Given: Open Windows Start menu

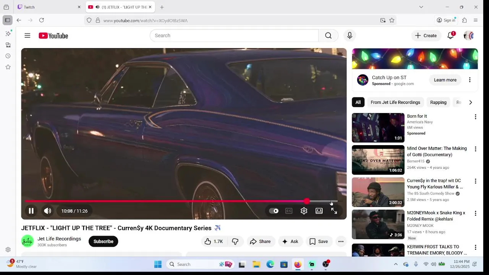Looking at the screenshot, I should [x=158, y=264].
